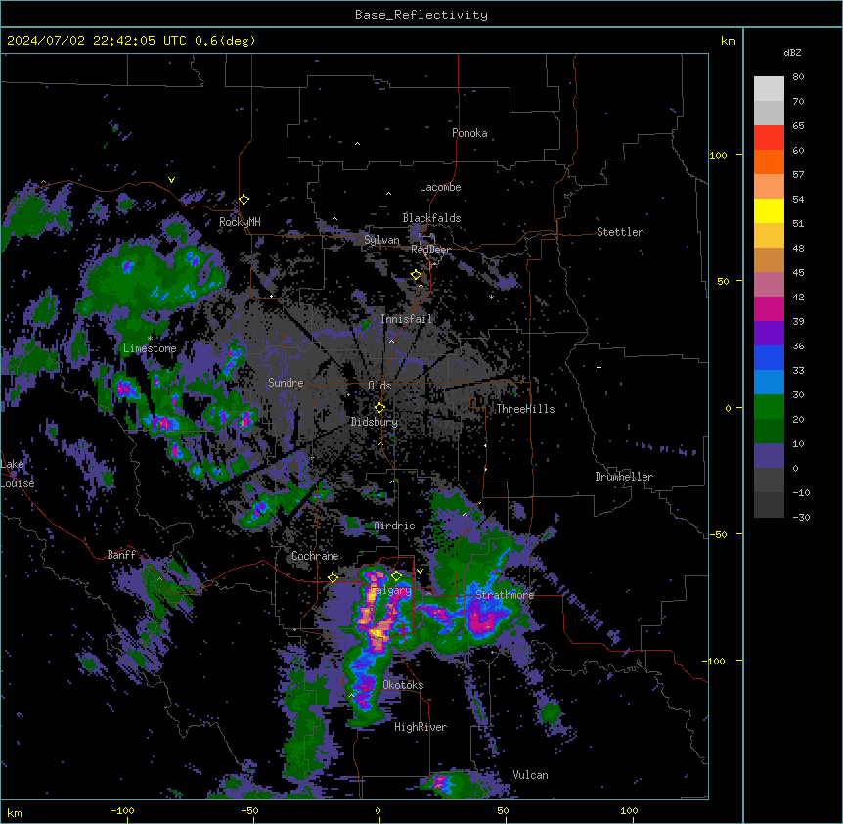Click the Sundre town label
The width and height of the screenshot is (843, 824).
(x=286, y=383)
